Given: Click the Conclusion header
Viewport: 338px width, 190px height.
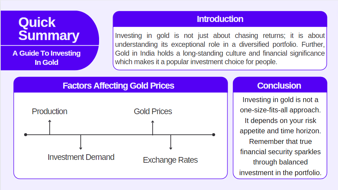Looking at the screenshot, I should (x=279, y=86).
